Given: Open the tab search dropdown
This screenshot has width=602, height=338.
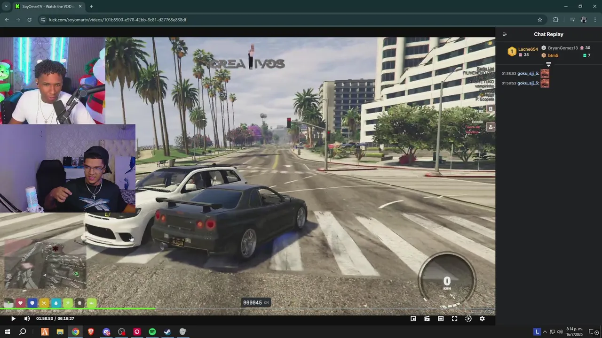Looking at the screenshot, I should point(6,7).
